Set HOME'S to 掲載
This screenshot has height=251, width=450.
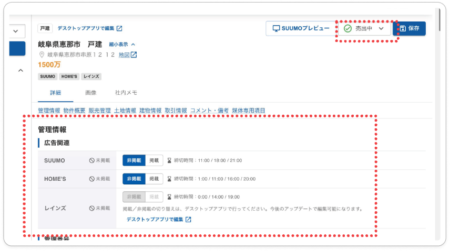pyautogui.click(x=154, y=179)
